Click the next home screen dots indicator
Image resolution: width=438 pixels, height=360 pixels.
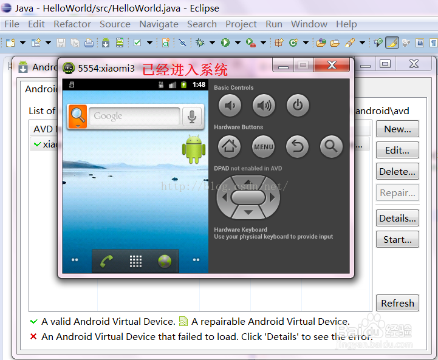coord(196,260)
